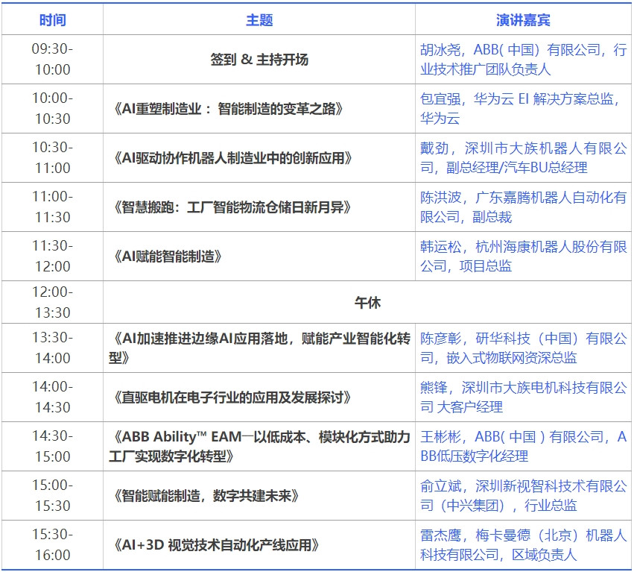Select the 12:00-13:30 time cell
The image size is (634, 572).
point(53,302)
